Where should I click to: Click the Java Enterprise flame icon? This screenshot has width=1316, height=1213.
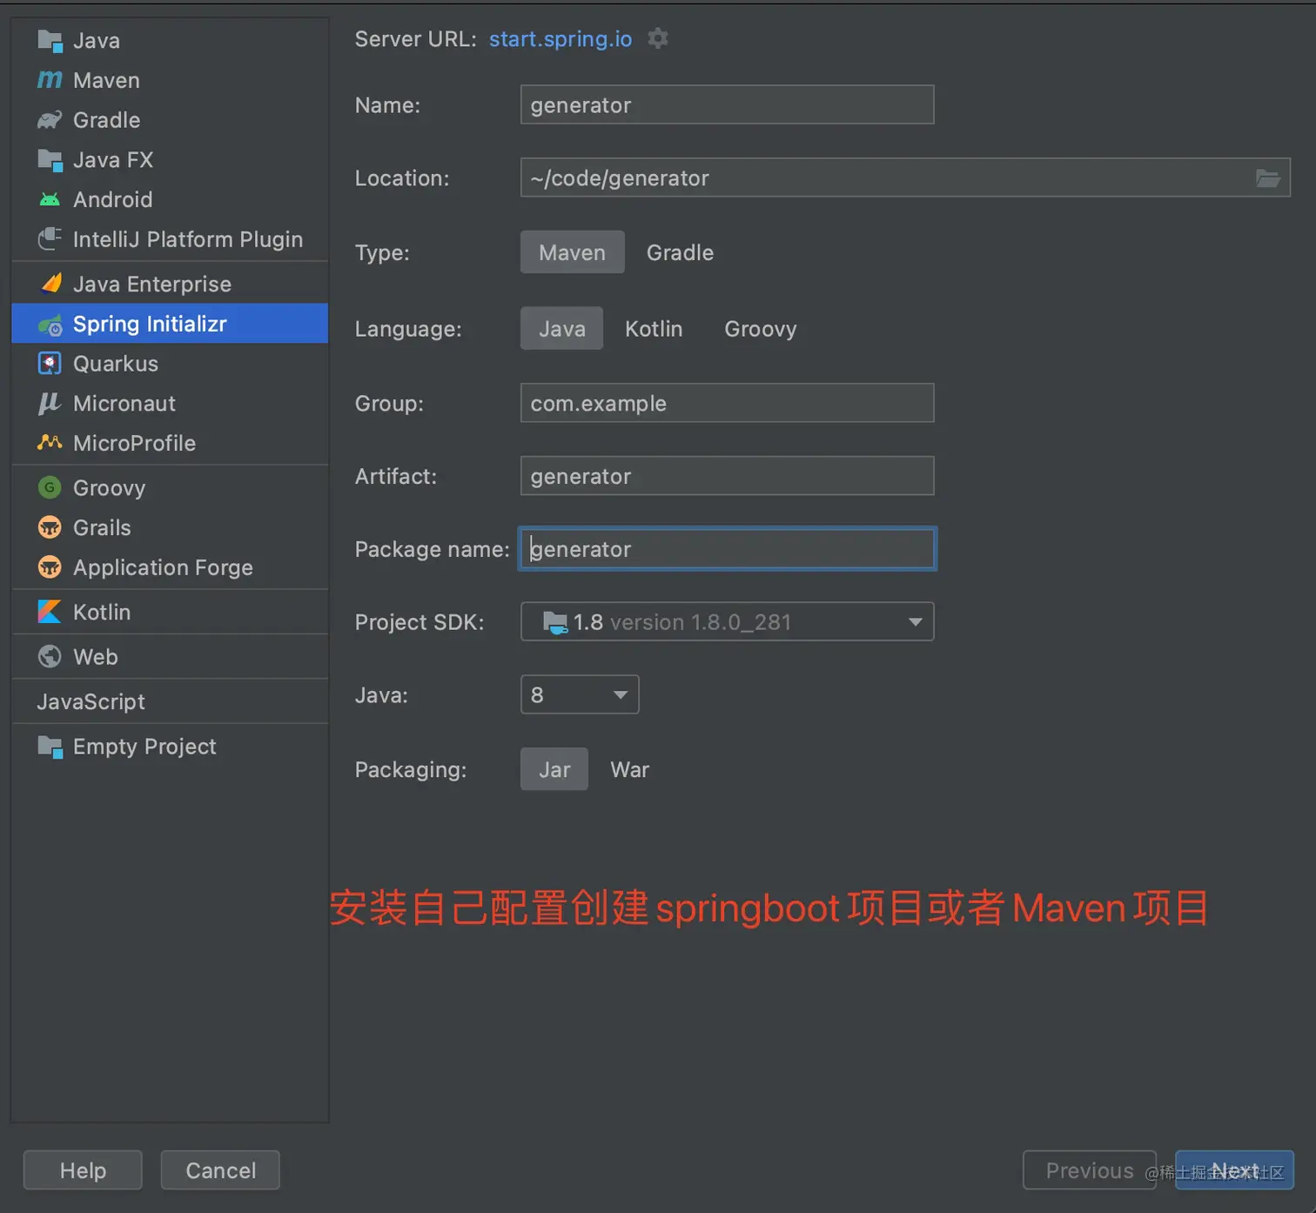[x=51, y=284]
